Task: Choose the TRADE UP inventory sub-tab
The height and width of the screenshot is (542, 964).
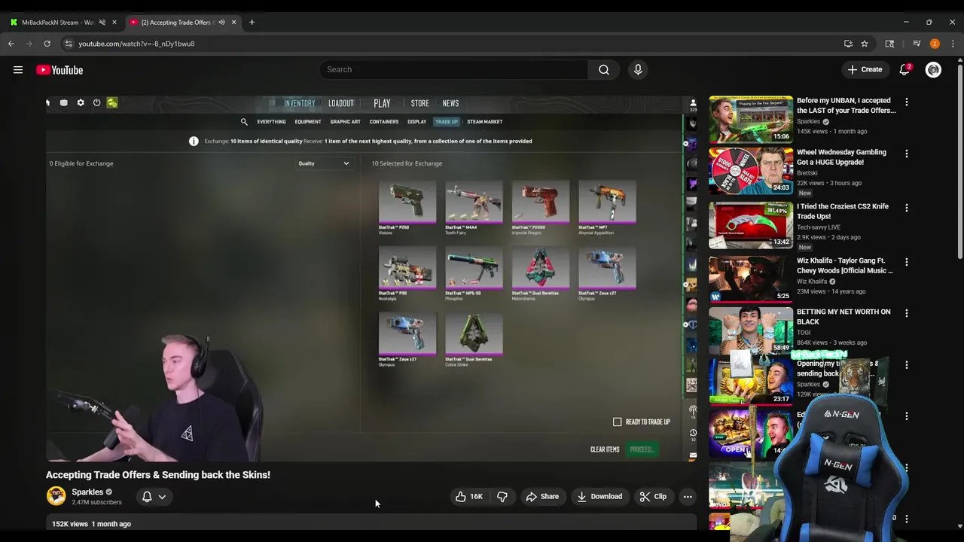Action: click(446, 121)
